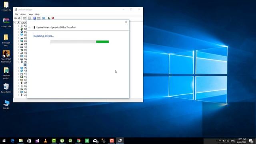This screenshot has width=256, height=144.
Task: Open VLC media player from the taskbar
Action: (46, 140)
